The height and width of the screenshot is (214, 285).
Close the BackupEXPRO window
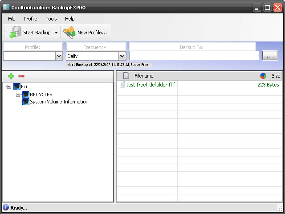coord(277,8)
